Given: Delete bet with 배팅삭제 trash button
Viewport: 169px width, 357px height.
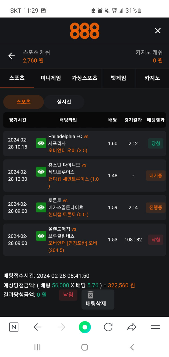Looking at the screenshot, I should coord(96,299).
